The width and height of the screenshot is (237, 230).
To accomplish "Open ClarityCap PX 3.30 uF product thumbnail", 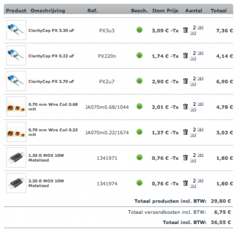I will pos(16,30).
